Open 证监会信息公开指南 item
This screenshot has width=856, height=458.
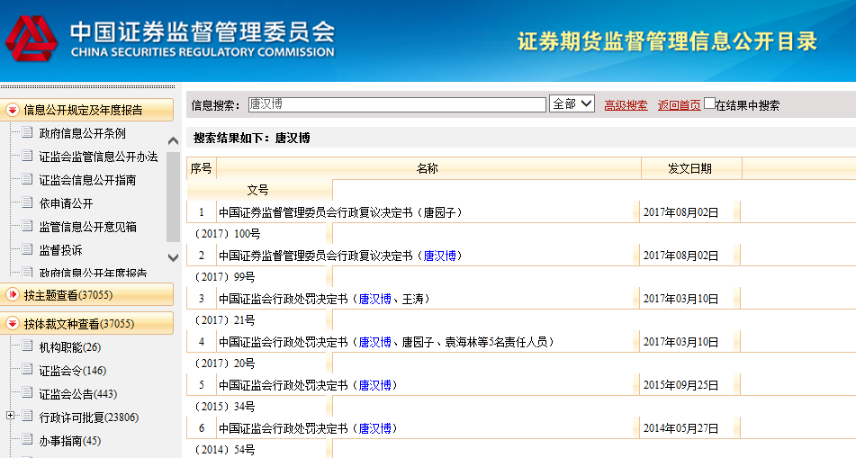point(87,180)
